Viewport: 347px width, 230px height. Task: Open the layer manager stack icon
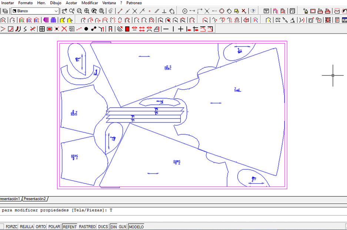click(5, 11)
